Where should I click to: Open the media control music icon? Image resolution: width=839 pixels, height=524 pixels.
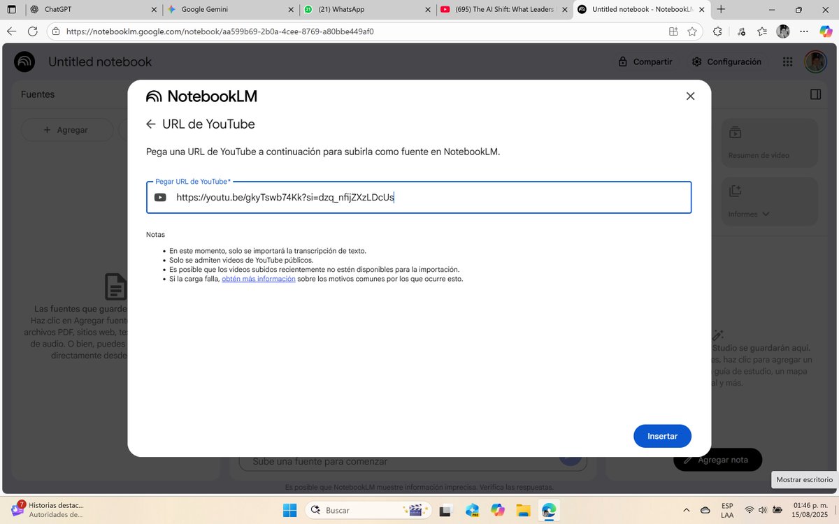point(741,31)
